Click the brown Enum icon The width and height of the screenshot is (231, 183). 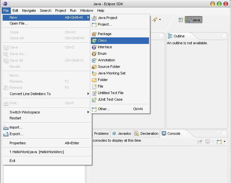(94, 54)
